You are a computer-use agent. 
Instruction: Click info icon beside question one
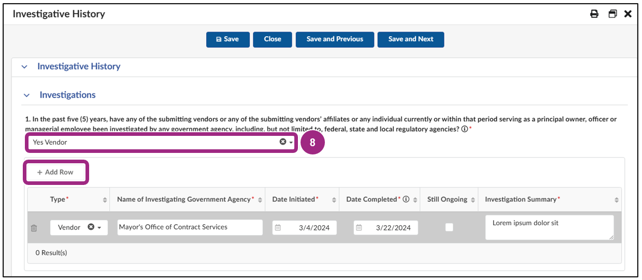(464, 129)
